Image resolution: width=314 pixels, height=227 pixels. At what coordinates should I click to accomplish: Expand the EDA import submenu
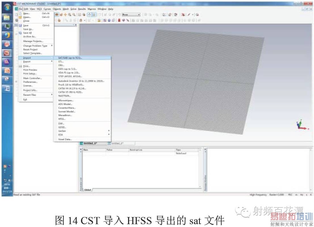tap(82, 135)
